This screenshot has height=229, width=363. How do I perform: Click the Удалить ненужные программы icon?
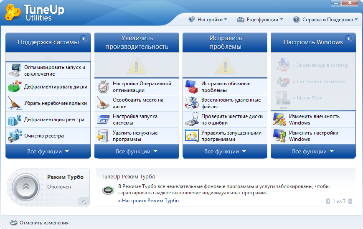pos(103,136)
